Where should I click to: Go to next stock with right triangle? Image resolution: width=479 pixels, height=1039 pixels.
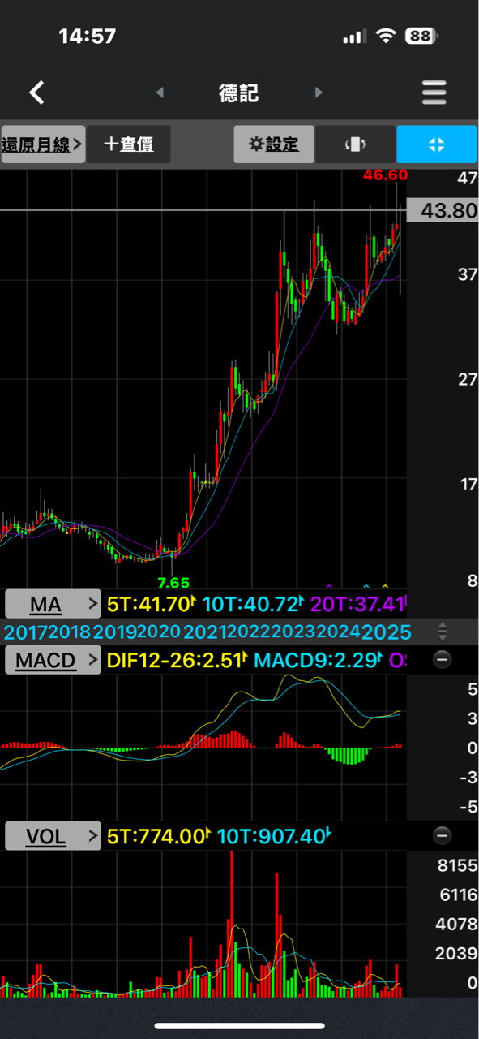tap(319, 93)
